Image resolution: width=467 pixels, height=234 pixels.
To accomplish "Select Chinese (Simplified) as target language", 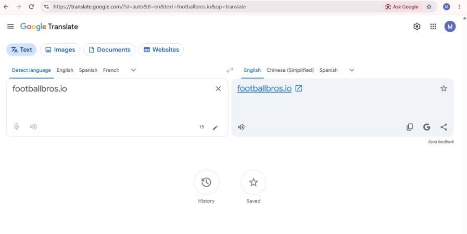I will [290, 70].
